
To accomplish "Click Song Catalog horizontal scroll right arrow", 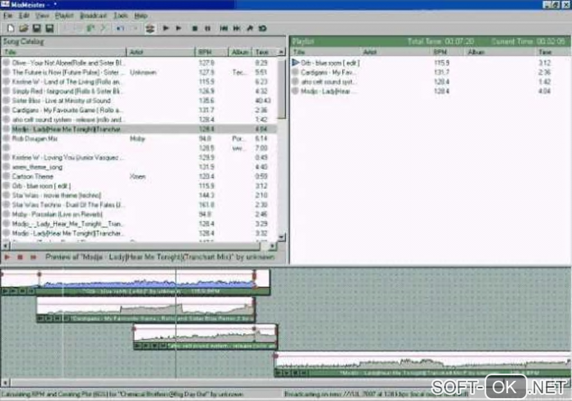I will [x=272, y=246].
